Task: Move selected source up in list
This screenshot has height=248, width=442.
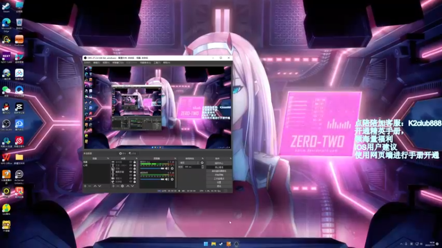Action: (128, 186)
